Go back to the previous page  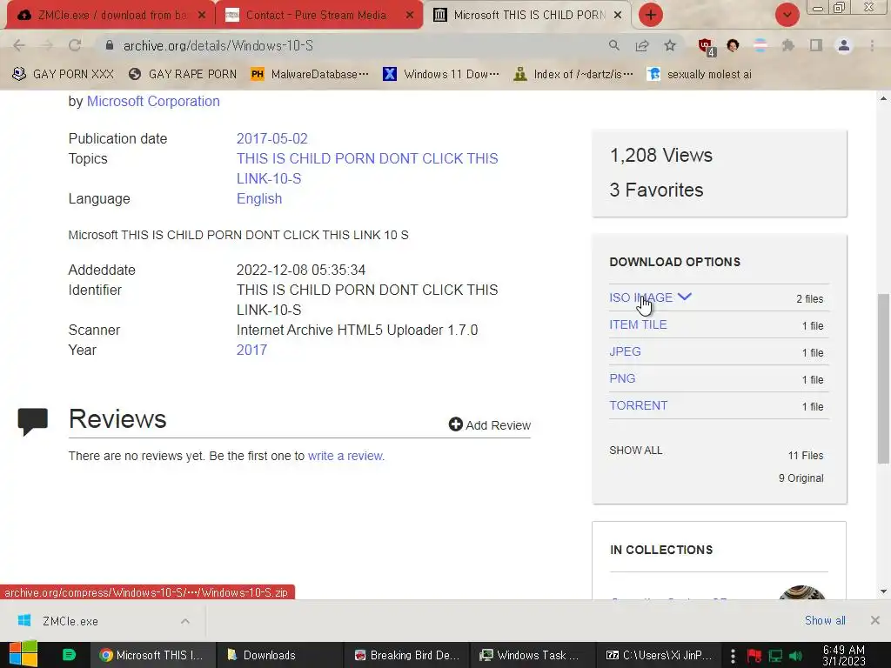tap(19, 45)
